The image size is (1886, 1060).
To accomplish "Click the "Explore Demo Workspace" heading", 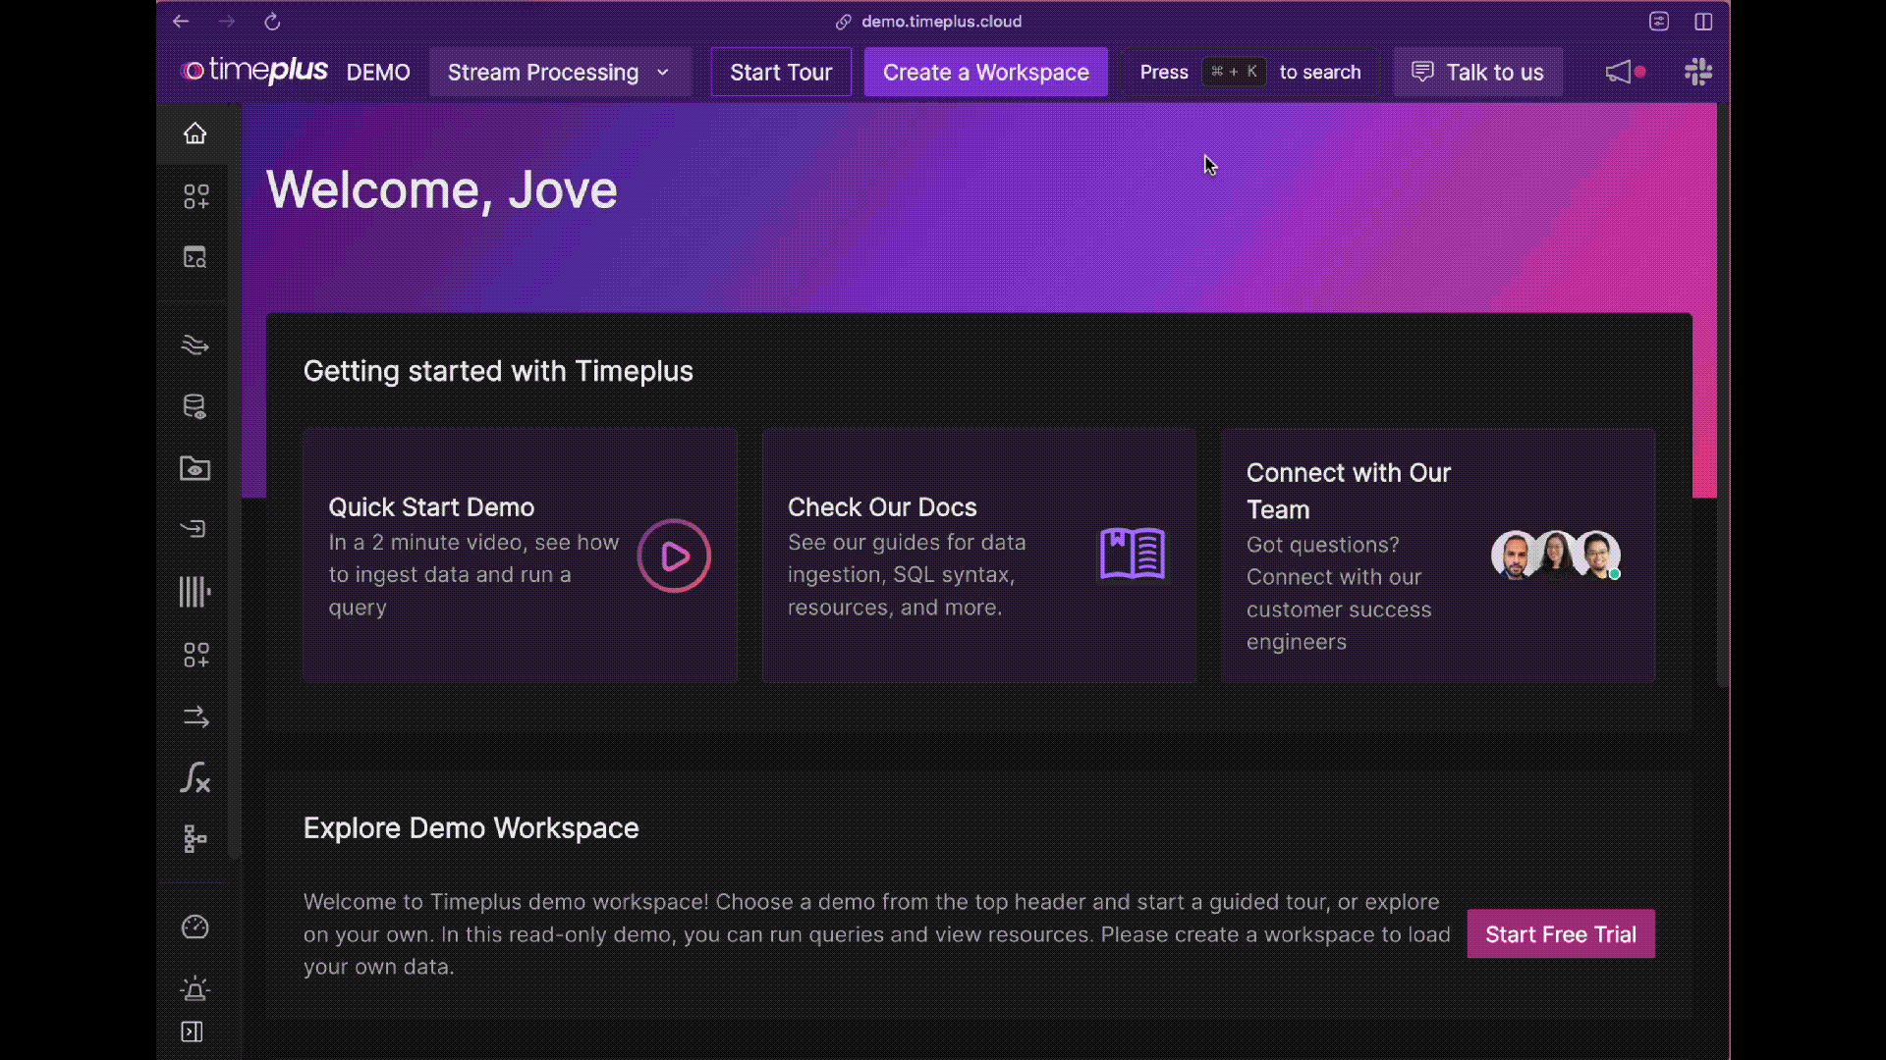I will (471, 828).
